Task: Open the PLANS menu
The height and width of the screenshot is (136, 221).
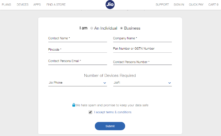Action: click(x=6, y=5)
